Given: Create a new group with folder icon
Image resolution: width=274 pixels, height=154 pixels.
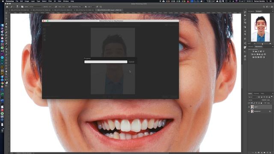Looking at the screenshot, I should pos(265,153).
